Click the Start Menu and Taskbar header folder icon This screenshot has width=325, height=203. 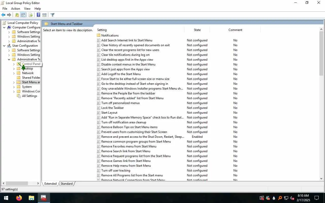(x=46, y=24)
